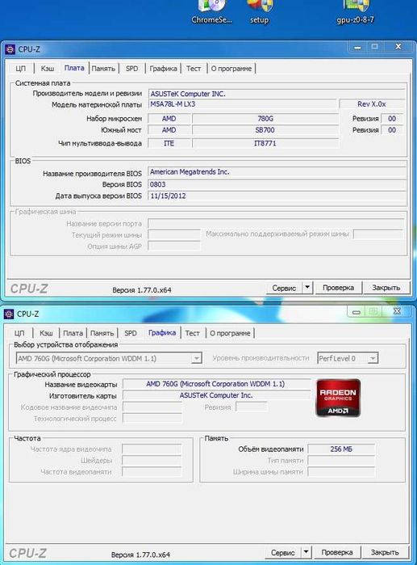The image size is (417, 565).
Task: Switch to ЦП tab in upper CPU-Z window
Action: tap(20, 69)
